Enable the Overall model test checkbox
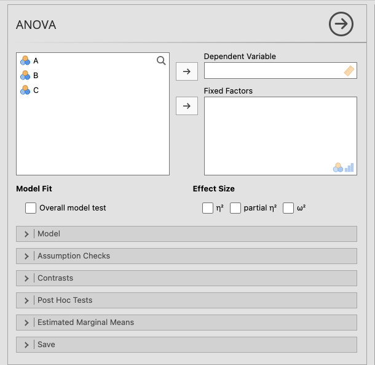Screen dimensions: 375x365 (x=31, y=208)
